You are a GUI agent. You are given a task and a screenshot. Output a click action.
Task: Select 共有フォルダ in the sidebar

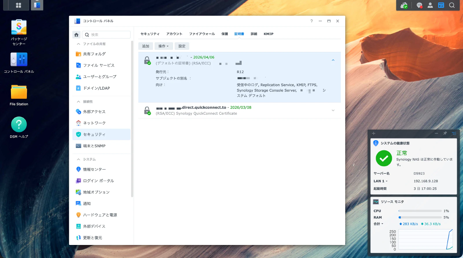pos(94,54)
